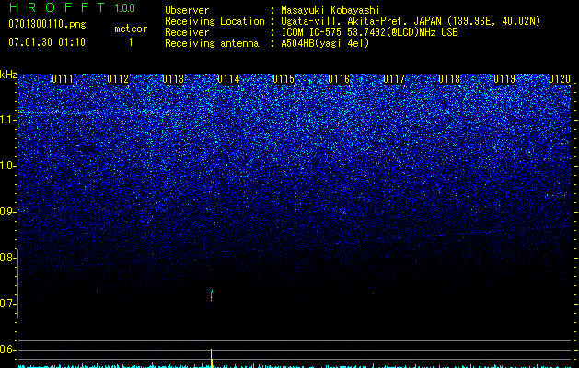This screenshot has height=368, width=579.
Task: Click the A504HB(yagi 4el) antenna text
Action: pos(325,43)
